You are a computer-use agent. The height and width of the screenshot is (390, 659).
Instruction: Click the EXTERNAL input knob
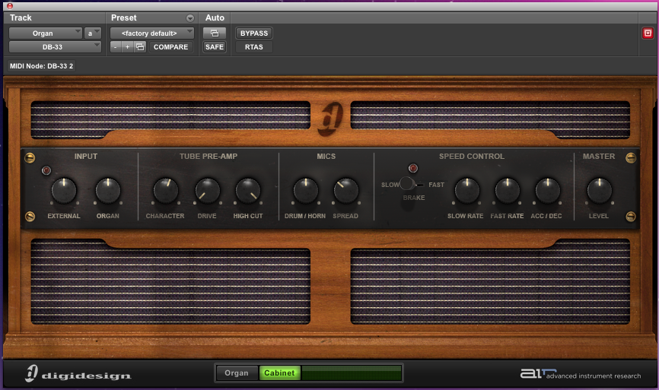click(64, 191)
